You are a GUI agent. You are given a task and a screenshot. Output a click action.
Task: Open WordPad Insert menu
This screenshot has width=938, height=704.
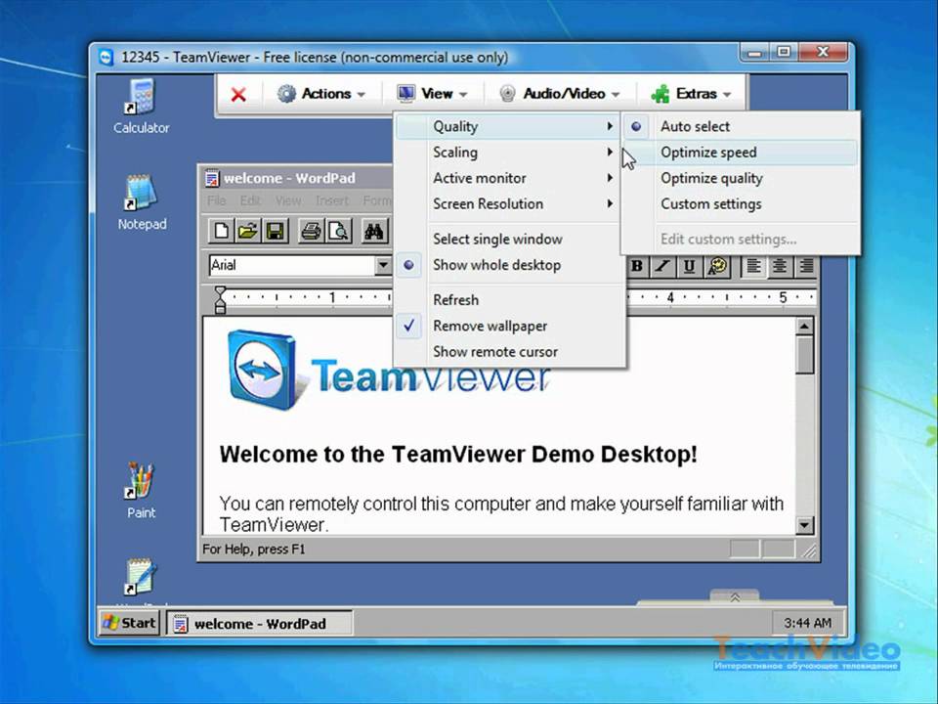332,200
